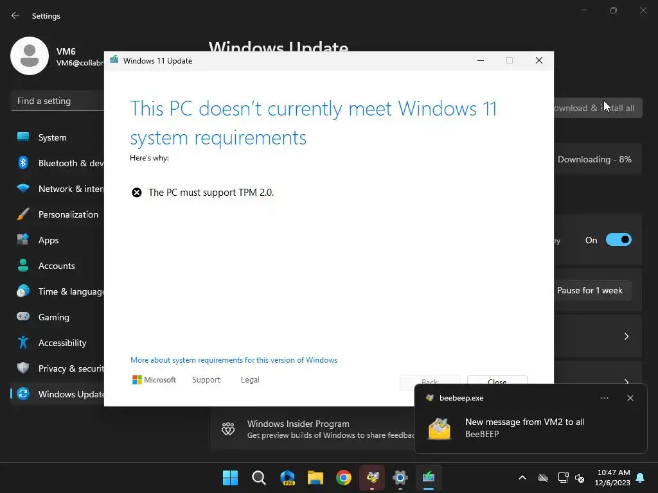658x493 pixels.
Task: Click the Windows Insider Program hearts icon
Action: pos(228,429)
